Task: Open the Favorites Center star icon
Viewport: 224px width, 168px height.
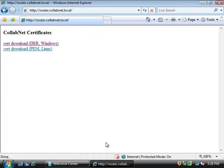Action: [4, 20]
